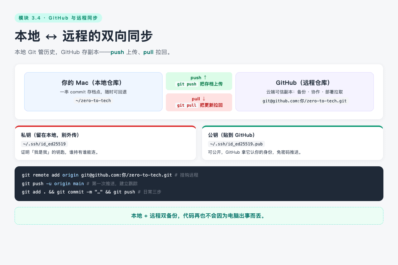
Task: Click the 'git push' code chip
Action: 187,84
